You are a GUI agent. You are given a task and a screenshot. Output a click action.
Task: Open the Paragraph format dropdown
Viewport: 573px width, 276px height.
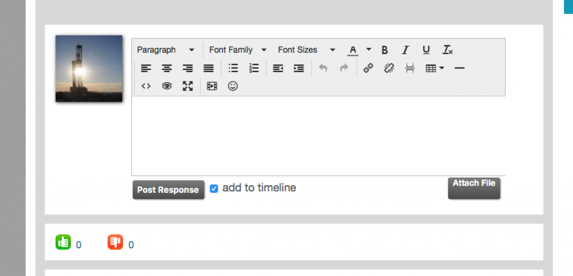coord(166,50)
